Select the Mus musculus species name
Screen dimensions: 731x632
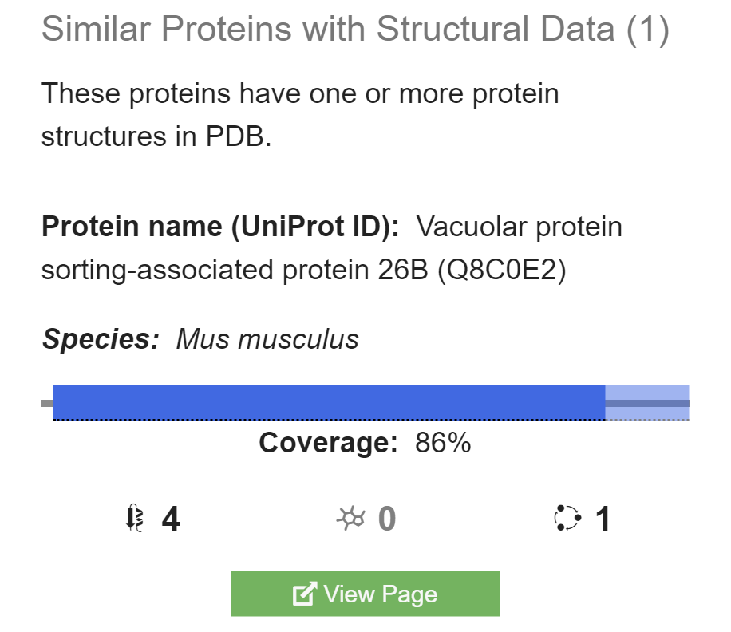pyautogui.click(x=267, y=339)
